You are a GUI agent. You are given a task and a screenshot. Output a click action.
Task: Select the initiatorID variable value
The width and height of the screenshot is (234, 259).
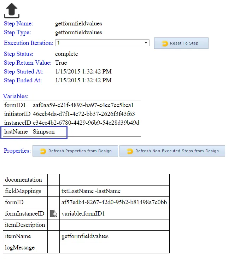(x=84, y=114)
